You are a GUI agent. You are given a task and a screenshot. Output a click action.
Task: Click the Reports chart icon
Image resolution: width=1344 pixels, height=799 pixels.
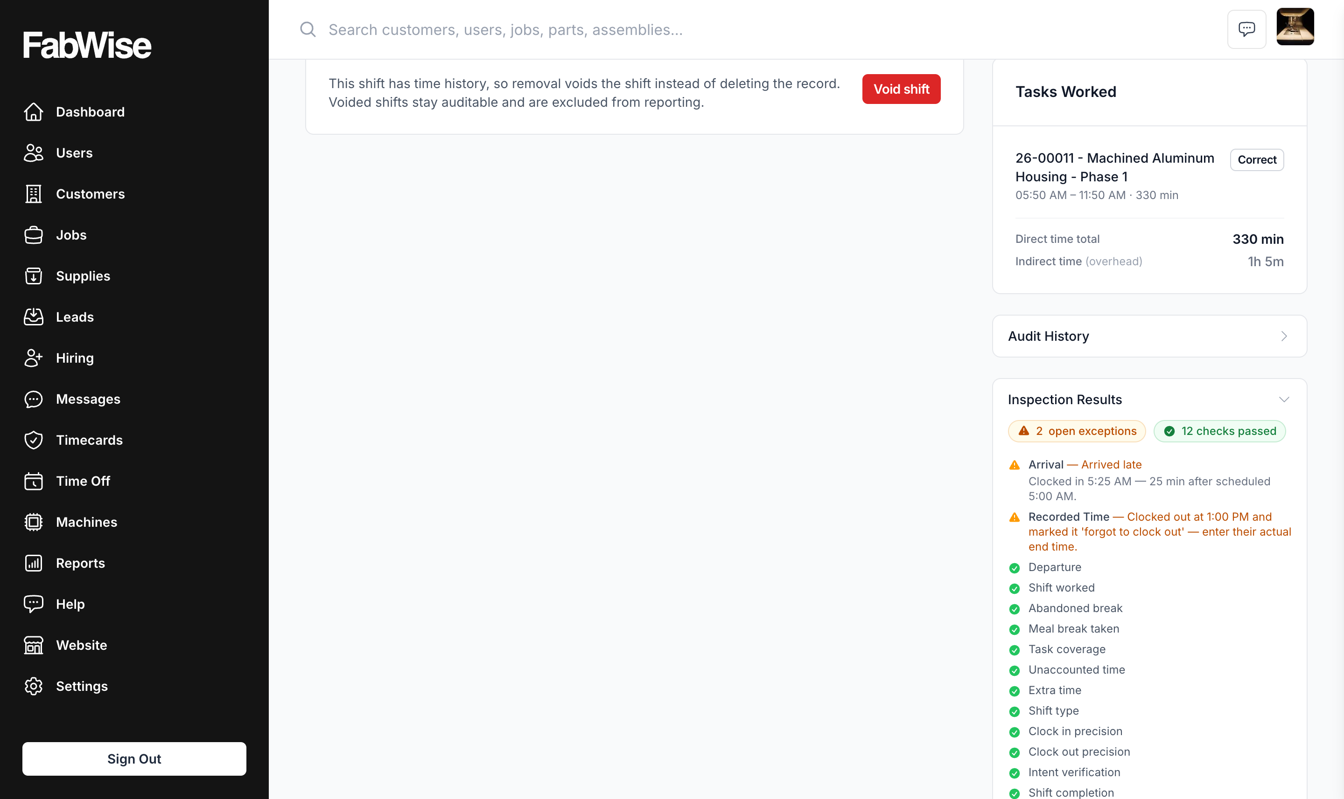[x=34, y=563]
